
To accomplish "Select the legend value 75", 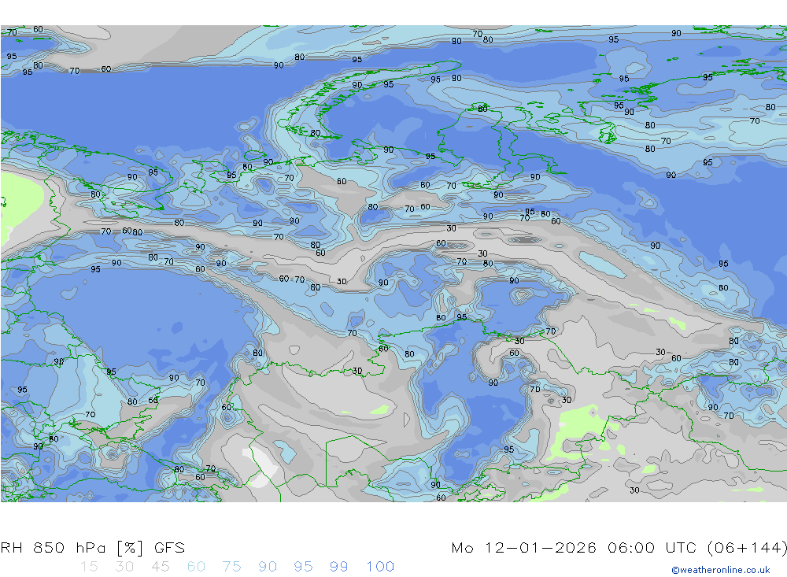I will 231,567.
